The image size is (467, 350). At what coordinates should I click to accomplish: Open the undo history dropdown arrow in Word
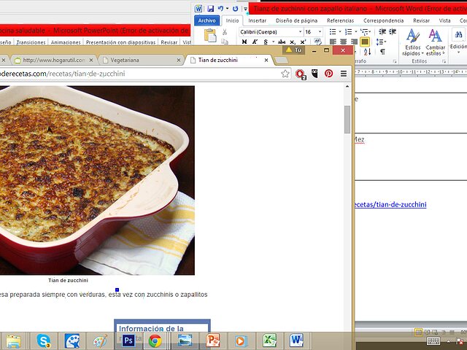[227, 9]
